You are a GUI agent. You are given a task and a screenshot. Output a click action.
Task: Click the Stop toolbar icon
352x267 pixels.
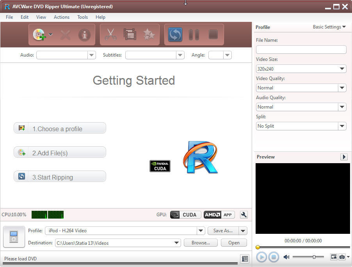pyautogui.click(x=213, y=34)
